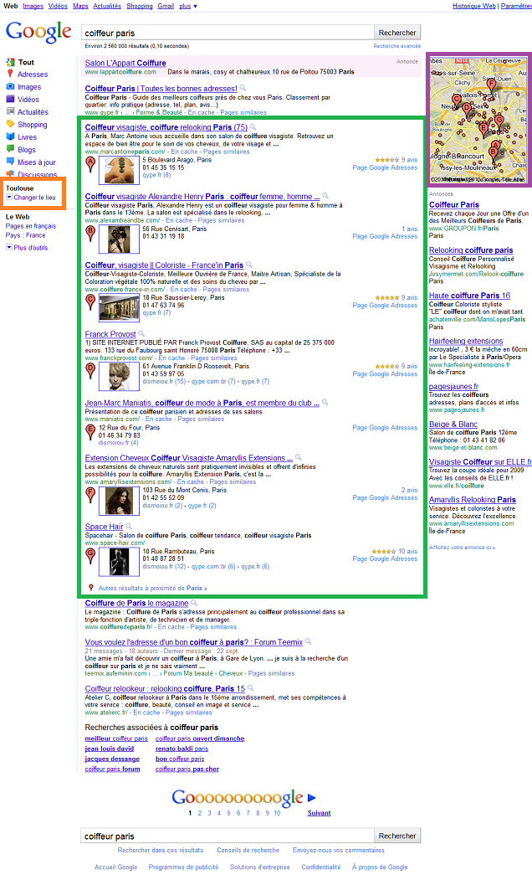Open Page Google Adresses for Franck Provost

click(x=385, y=373)
